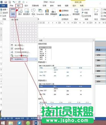Click the 46/46 word count in status bar
The image size is (106, 125).
click(x=20, y=118)
